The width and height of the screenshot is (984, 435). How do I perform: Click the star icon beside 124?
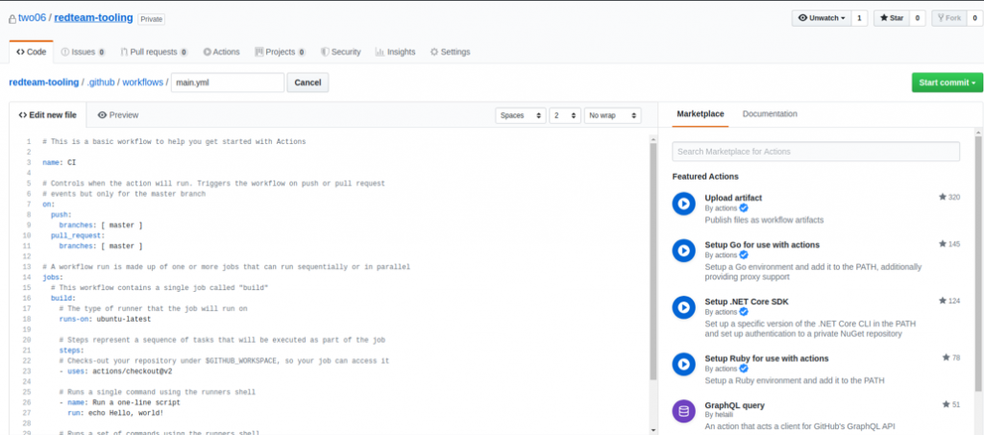pyautogui.click(x=942, y=301)
